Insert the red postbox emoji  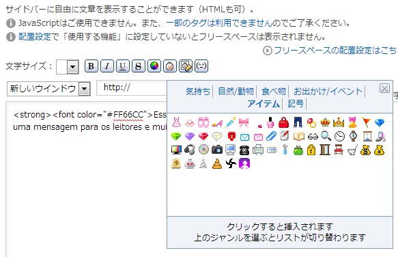(231, 137)
